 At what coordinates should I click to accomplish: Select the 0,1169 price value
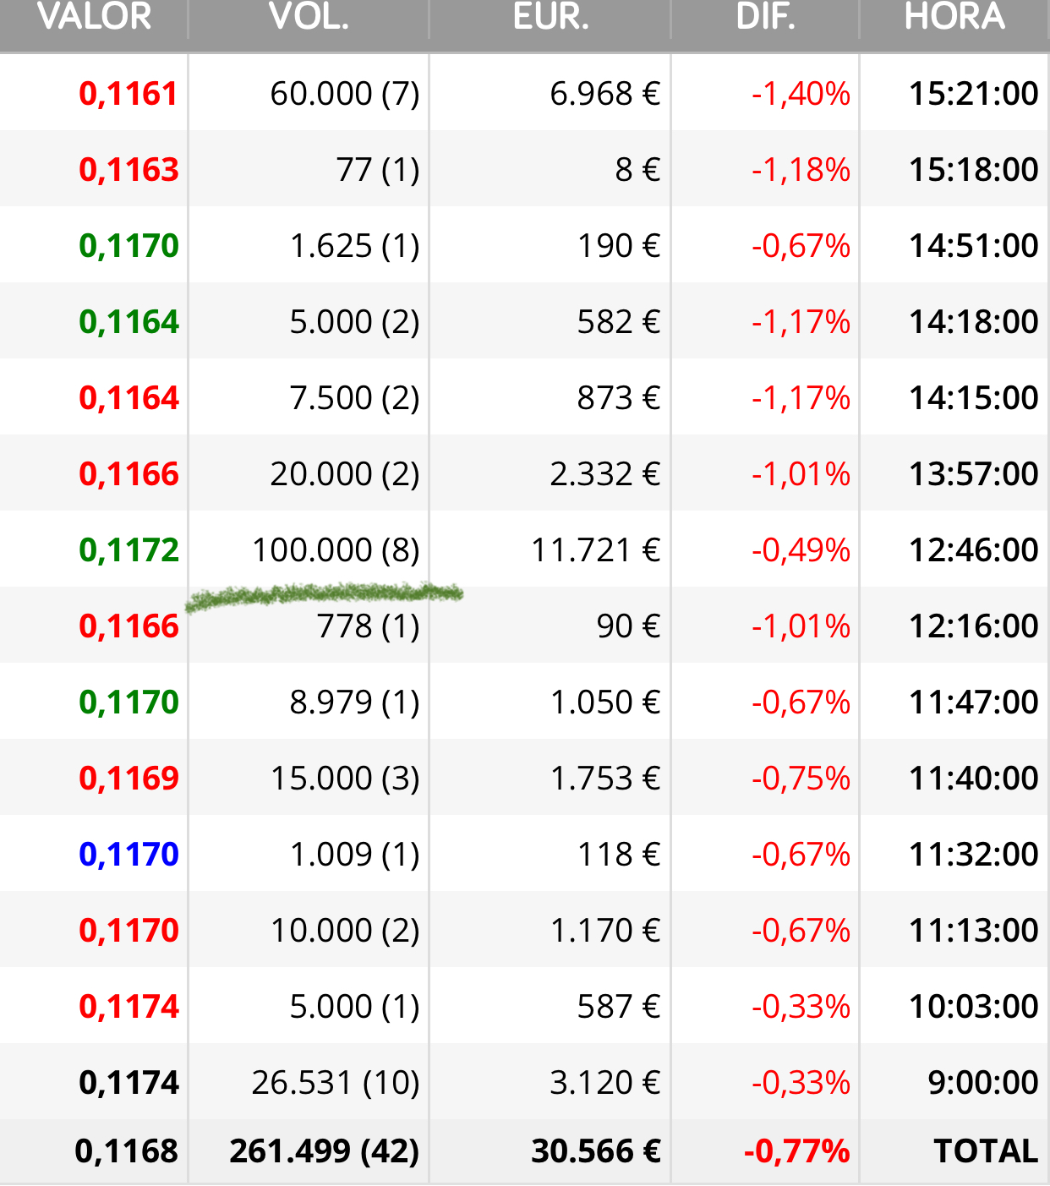129,779
